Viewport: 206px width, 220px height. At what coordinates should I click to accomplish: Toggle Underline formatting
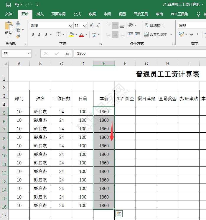coord(46,34)
